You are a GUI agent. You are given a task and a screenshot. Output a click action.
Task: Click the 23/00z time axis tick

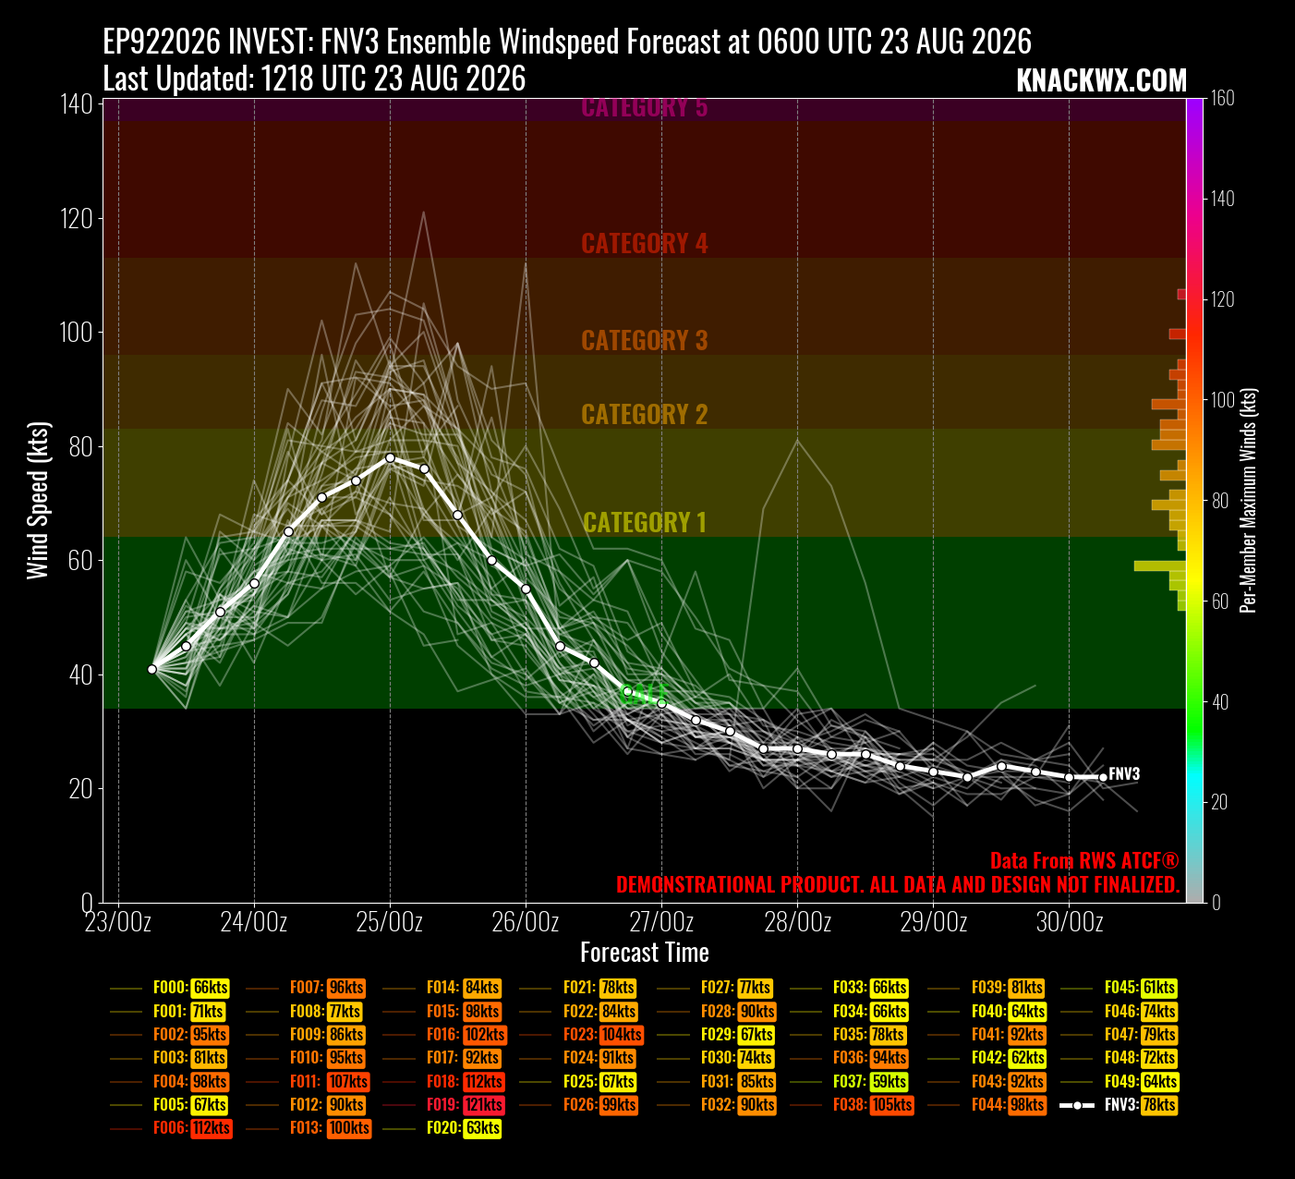point(118,921)
